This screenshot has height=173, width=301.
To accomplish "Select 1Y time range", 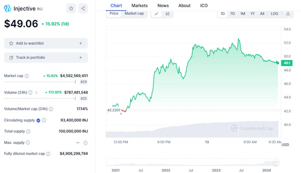I will (x=252, y=14).
